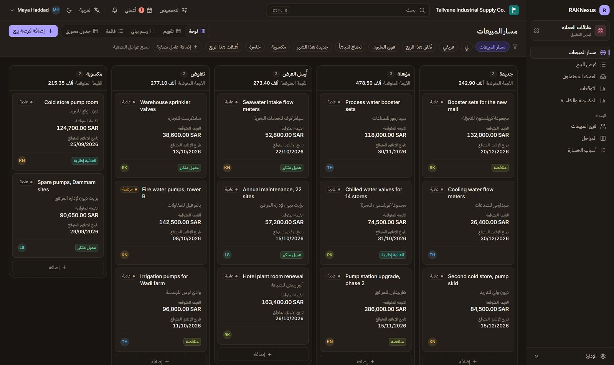
Task: Open التوقعات in sidebar
Action: [570, 89]
